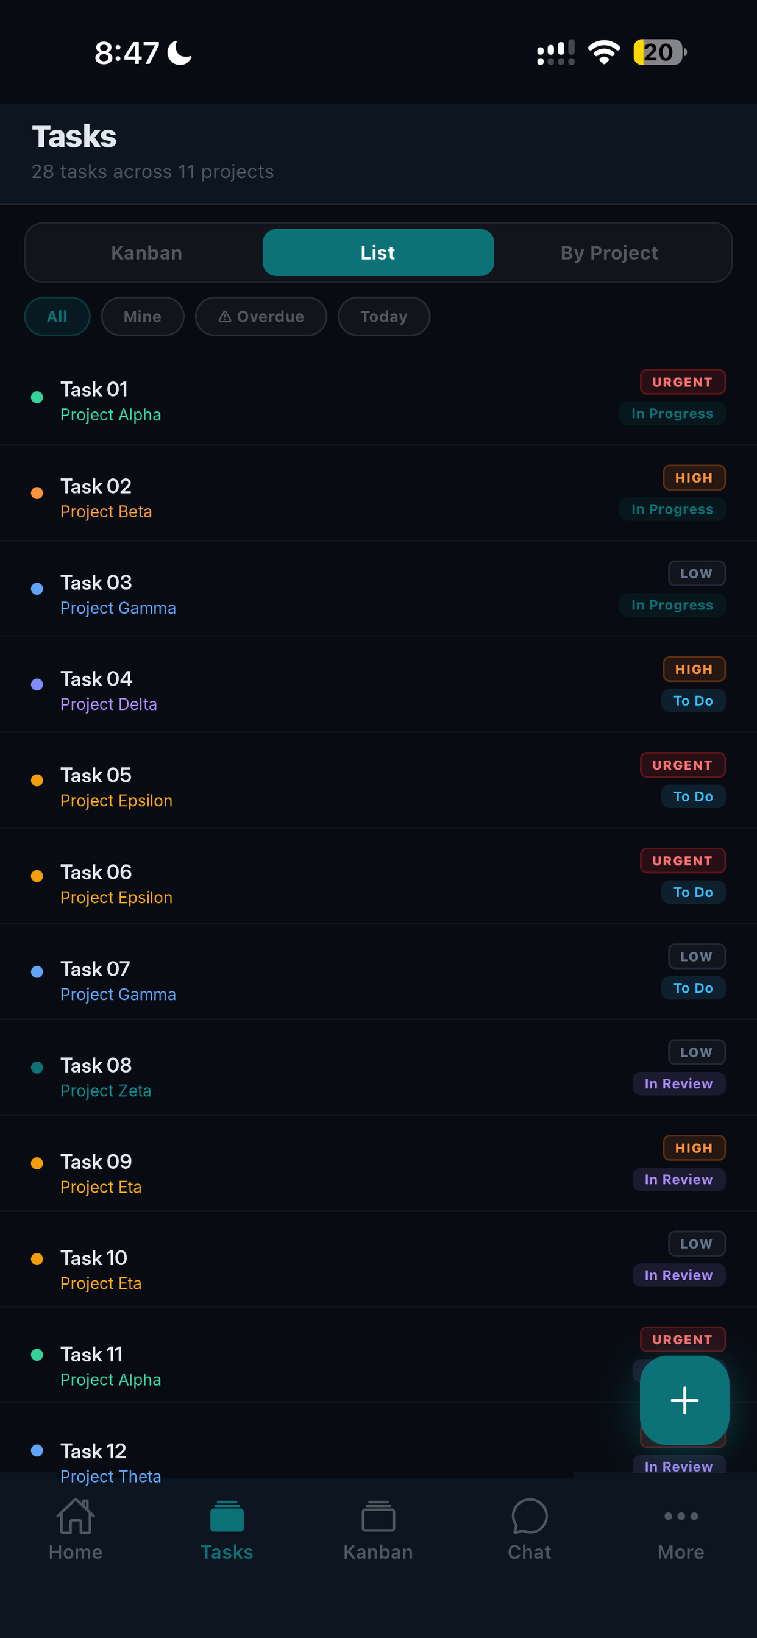Open the Project Beta link under Task 02
Screen dimensions: 757x1638
(x=106, y=511)
